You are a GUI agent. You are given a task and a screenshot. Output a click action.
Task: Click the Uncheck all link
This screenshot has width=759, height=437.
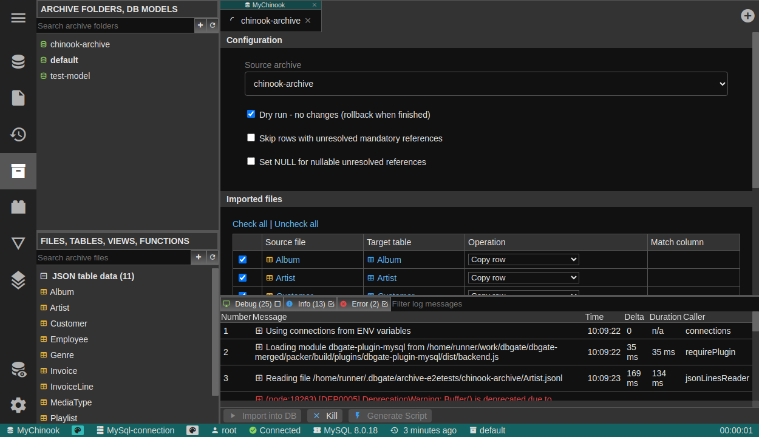pyautogui.click(x=296, y=224)
